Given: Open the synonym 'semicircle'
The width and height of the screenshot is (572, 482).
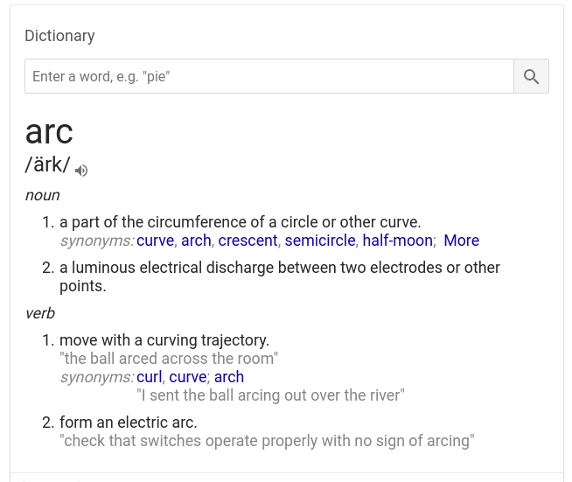Looking at the screenshot, I should pyautogui.click(x=320, y=241).
